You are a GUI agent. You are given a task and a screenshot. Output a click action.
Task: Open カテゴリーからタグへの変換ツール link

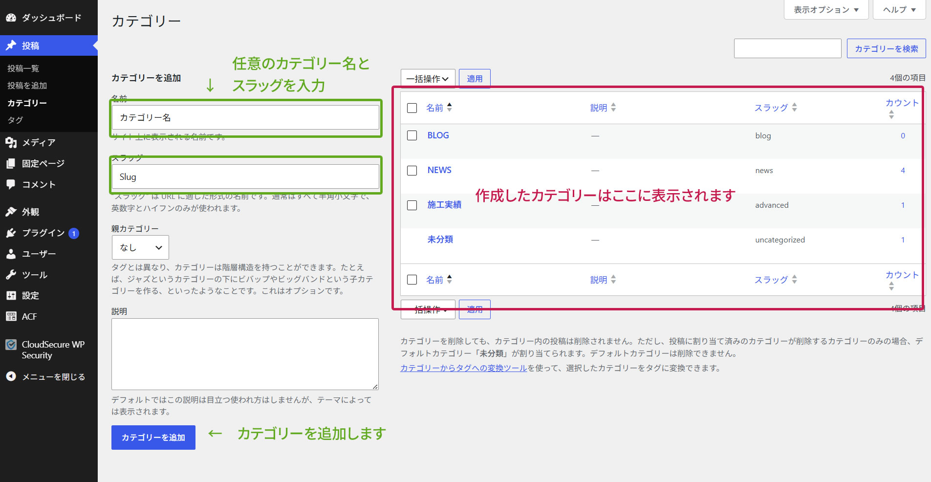464,368
